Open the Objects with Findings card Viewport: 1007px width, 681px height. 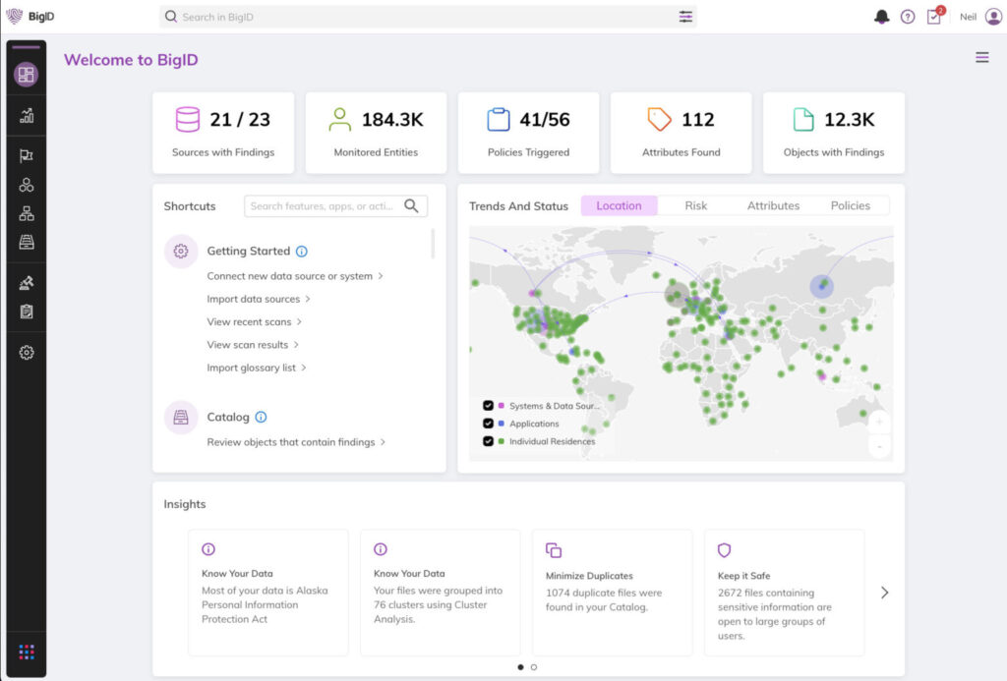point(834,133)
